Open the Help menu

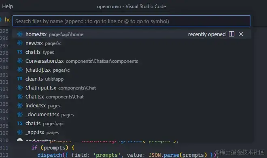(x=8, y=6)
